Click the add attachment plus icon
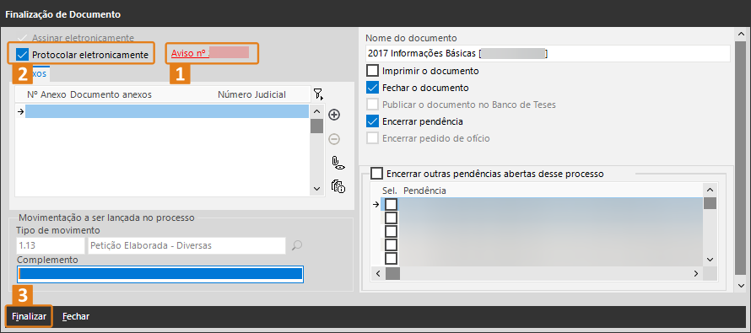The width and height of the screenshot is (751, 333). point(334,115)
